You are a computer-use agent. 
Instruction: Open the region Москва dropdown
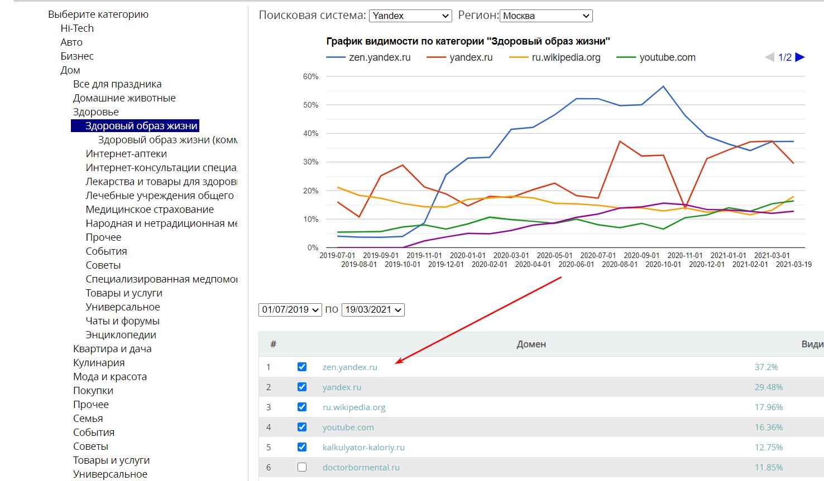coord(546,16)
